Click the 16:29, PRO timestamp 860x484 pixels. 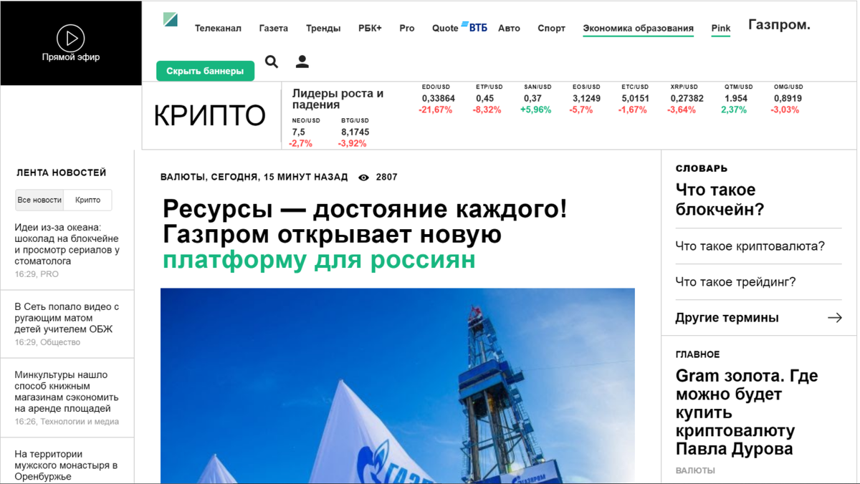[37, 274]
